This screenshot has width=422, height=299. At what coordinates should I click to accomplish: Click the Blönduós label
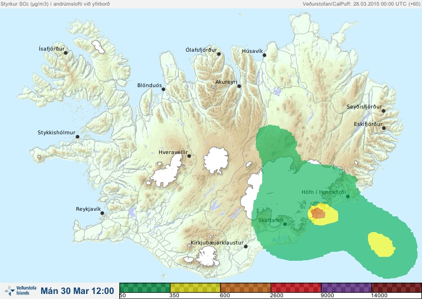pyautogui.click(x=149, y=85)
